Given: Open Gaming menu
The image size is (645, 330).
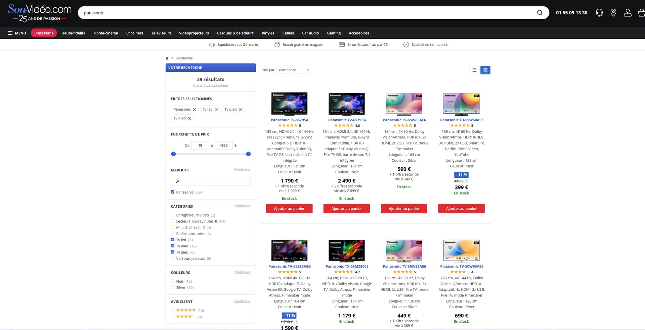Looking at the screenshot, I should [x=334, y=33].
